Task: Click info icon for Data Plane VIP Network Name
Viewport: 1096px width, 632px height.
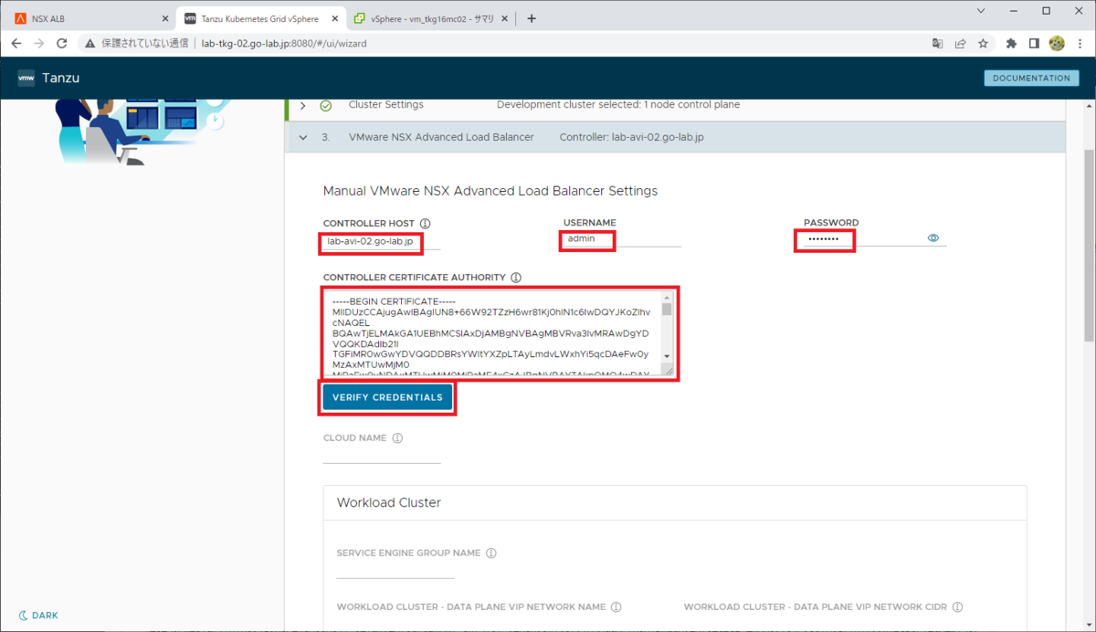Action: tap(616, 606)
